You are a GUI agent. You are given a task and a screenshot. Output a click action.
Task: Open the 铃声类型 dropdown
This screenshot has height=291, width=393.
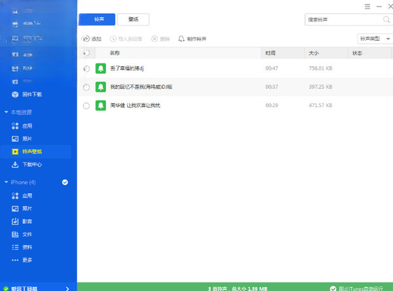point(375,39)
